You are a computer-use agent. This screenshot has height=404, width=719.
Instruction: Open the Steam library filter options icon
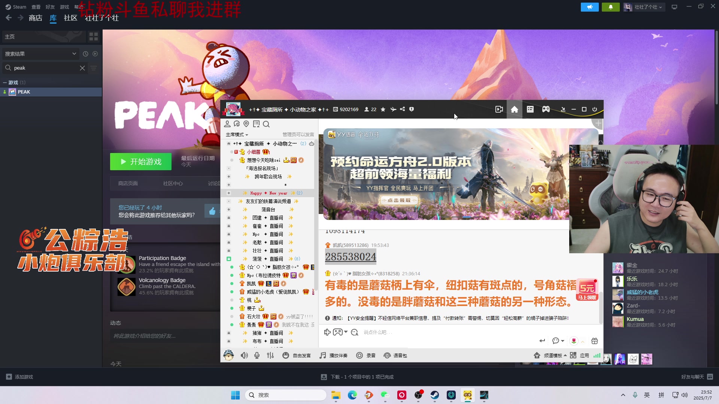click(x=94, y=68)
